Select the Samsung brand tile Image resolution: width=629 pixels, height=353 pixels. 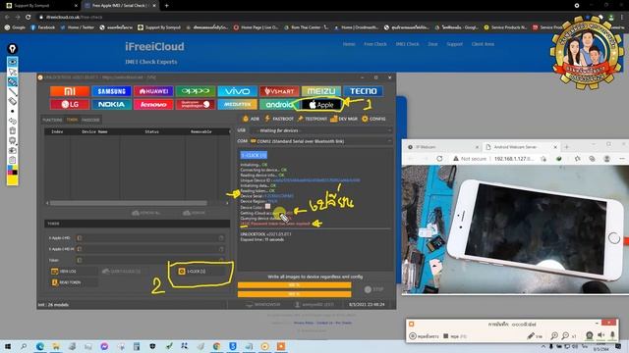(111, 91)
